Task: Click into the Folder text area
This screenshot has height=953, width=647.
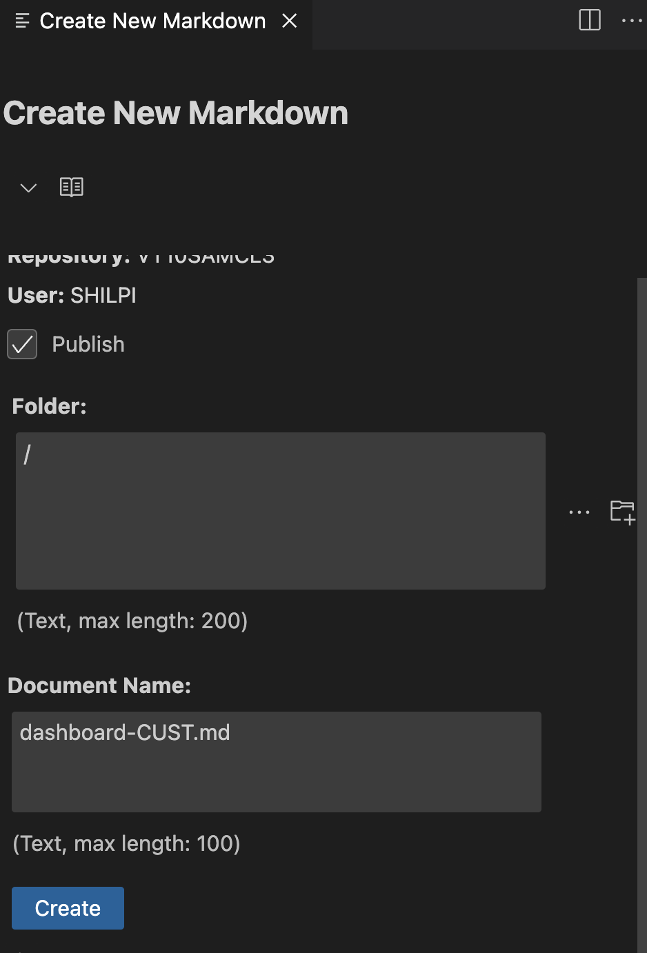Action: tap(280, 510)
